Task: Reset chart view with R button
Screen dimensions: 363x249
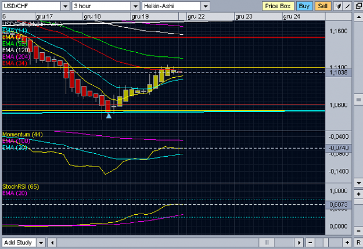Action: [x=358, y=243]
